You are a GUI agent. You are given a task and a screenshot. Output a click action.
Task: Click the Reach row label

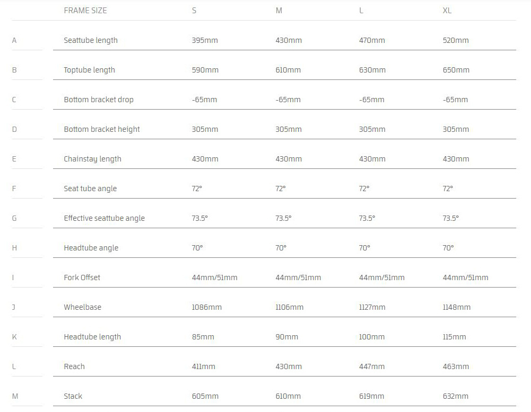74,366
